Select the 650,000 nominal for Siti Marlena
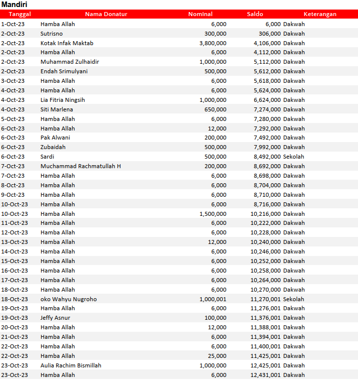The image size is (358, 380). [x=215, y=109]
